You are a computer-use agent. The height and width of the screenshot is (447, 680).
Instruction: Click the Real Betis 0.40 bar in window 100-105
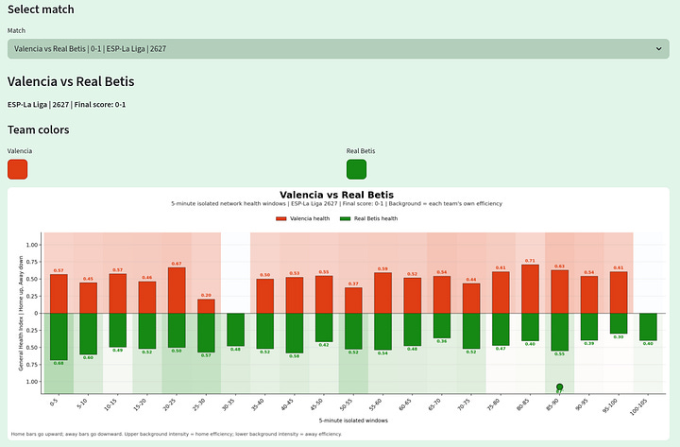click(648, 327)
